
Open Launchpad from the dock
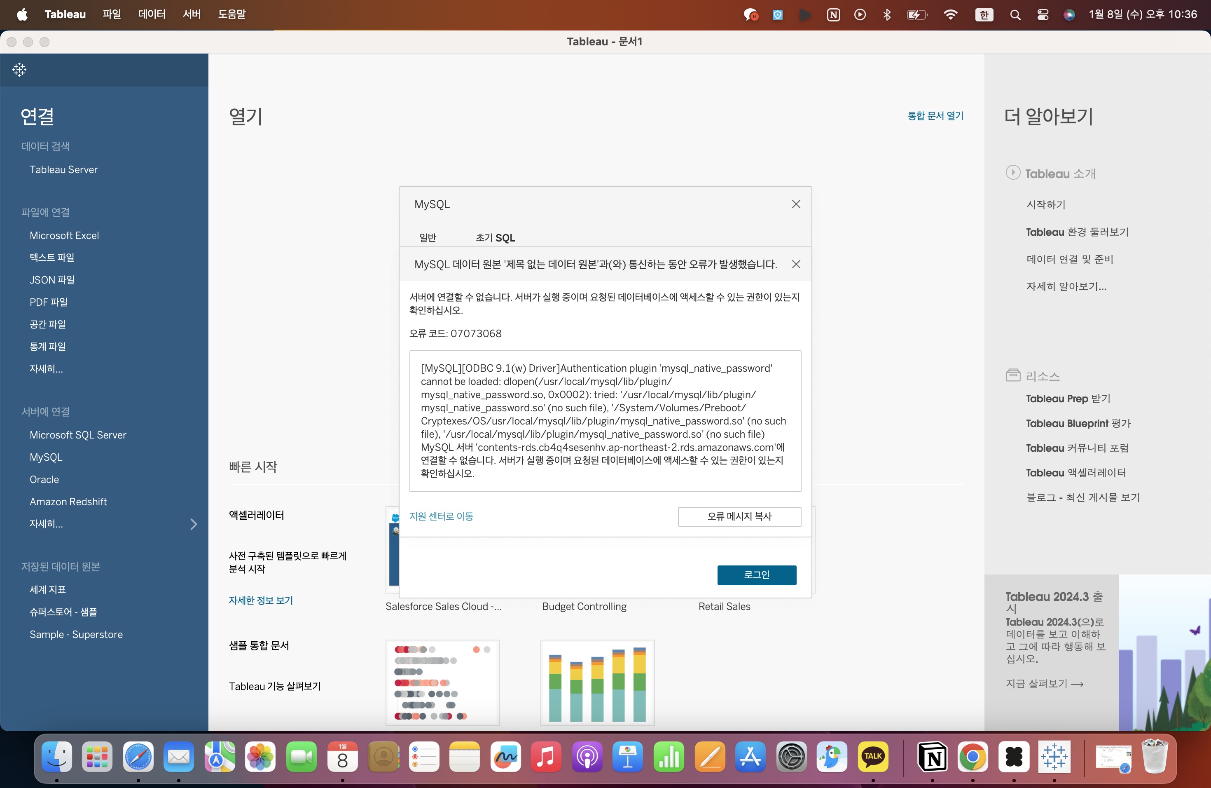(97, 756)
